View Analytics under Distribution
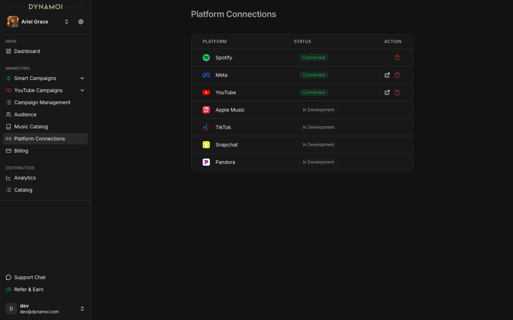This screenshot has height=320, width=513. click(25, 178)
